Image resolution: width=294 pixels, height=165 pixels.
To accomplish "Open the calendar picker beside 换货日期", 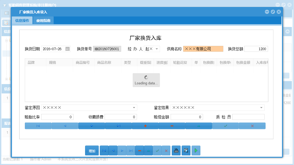I will point(68,49).
